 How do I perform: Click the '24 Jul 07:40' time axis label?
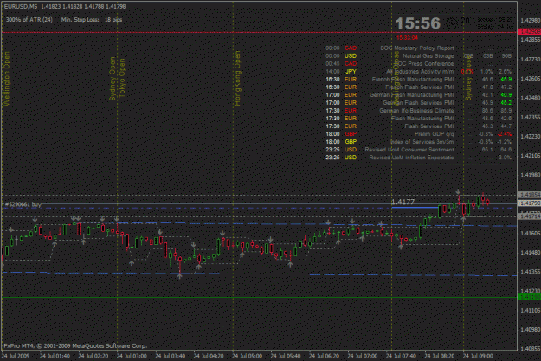(402, 356)
